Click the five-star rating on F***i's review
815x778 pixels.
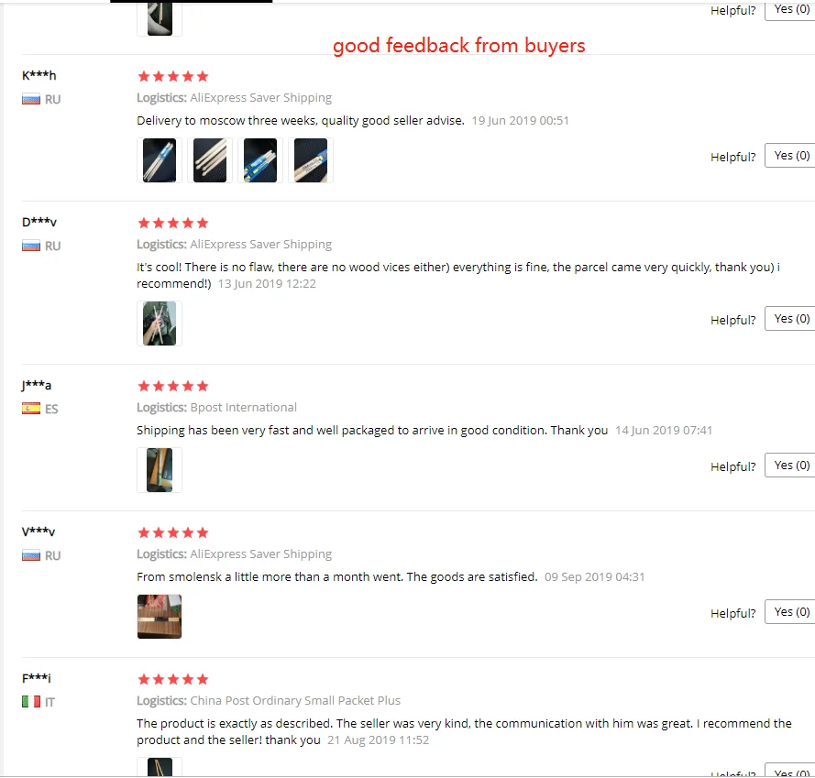(x=173, y=679)
